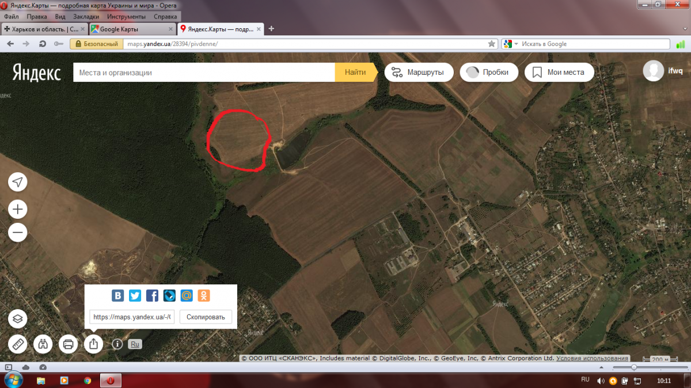
Task: Open panorama binoculars tool
Action: [43, 344]
